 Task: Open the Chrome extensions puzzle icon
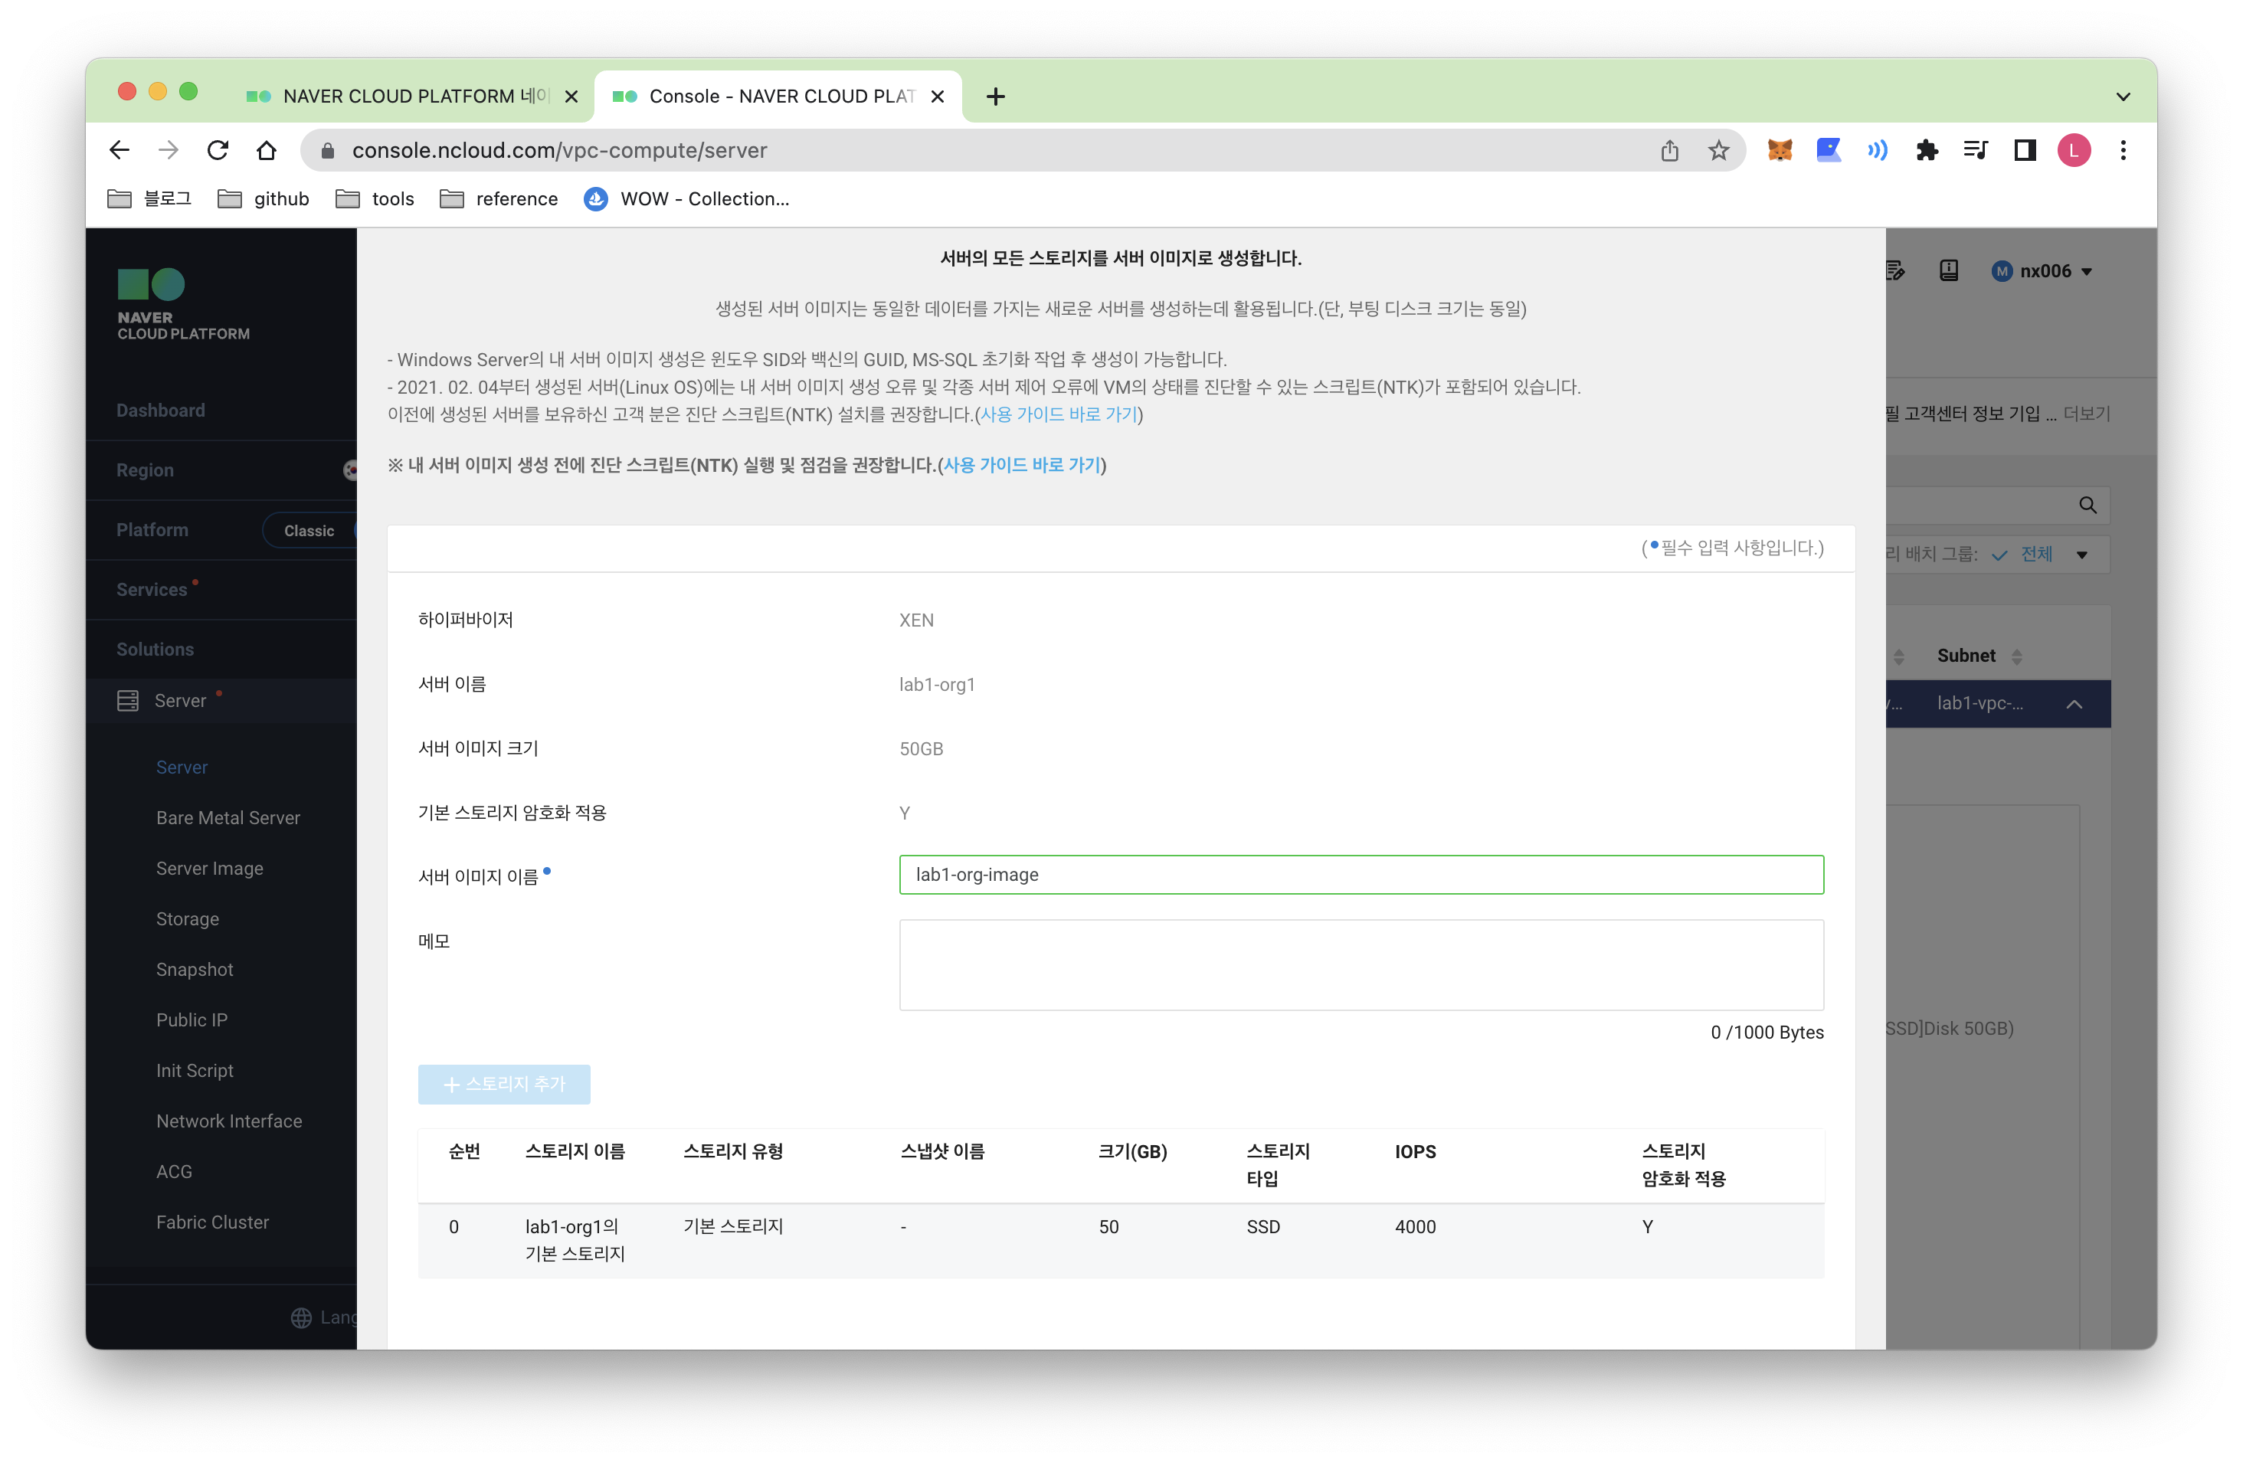point(1927,151)
